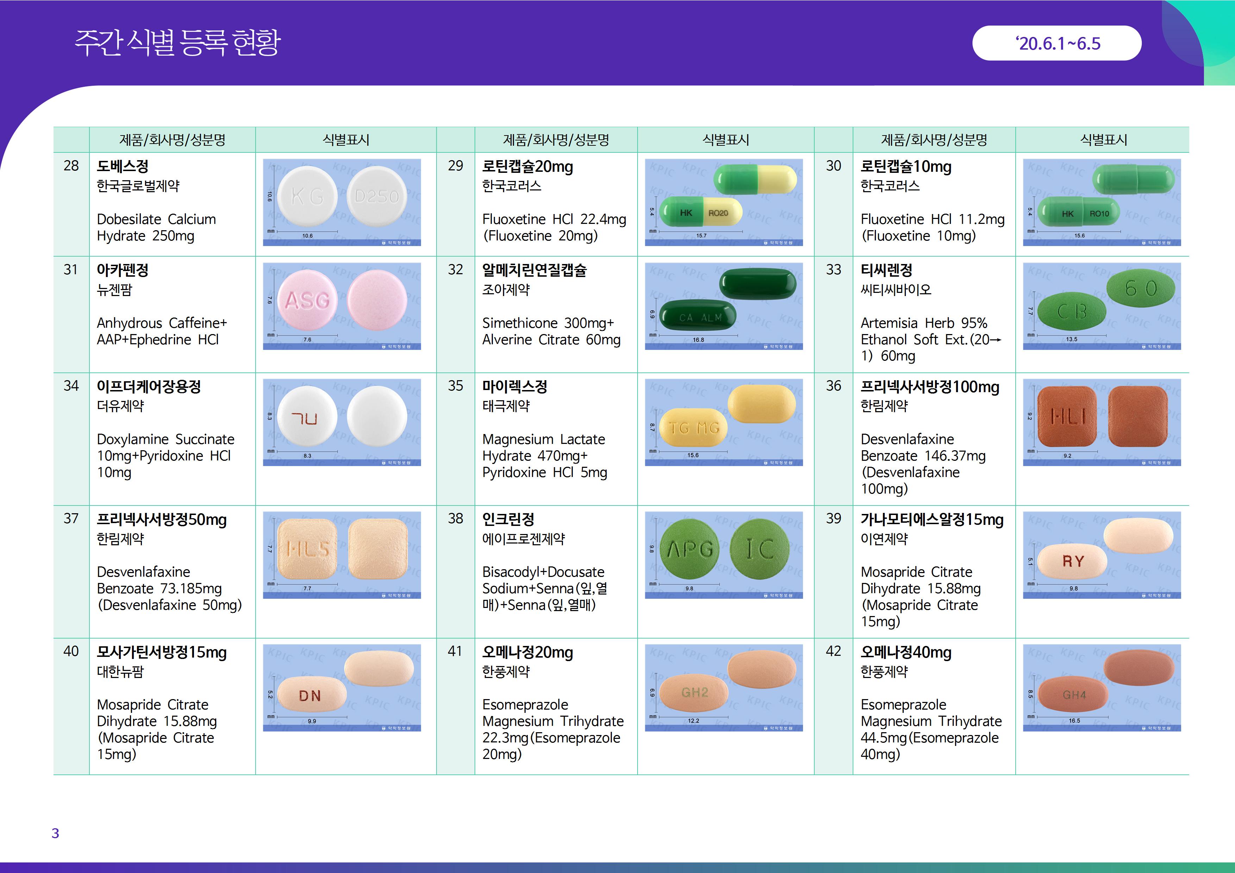Click the 도베스정 KG D250 pill image

point(341,202)
